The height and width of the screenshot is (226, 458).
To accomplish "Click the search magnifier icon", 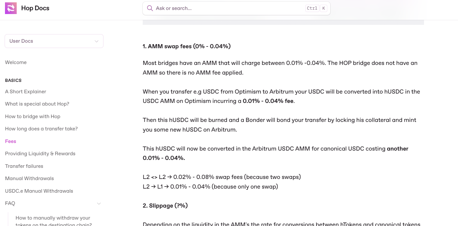I will click(150, 8).
